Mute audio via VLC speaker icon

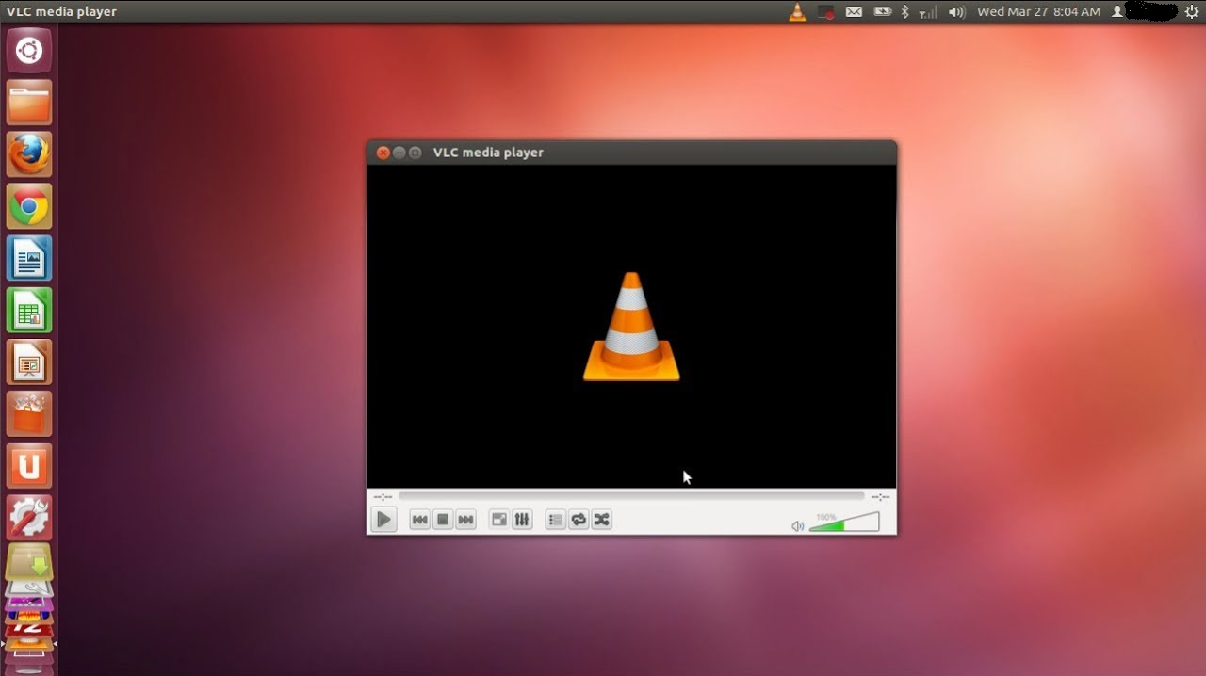click(x=797, y=526)
